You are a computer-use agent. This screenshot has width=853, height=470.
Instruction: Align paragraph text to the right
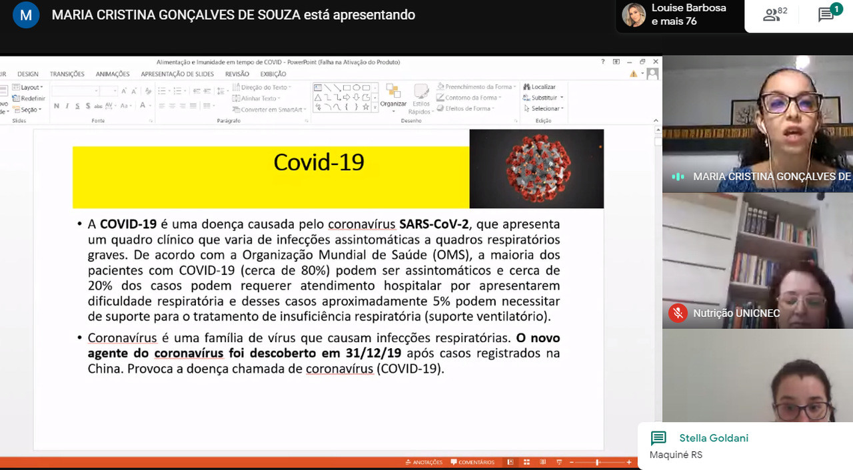(182, 106)
